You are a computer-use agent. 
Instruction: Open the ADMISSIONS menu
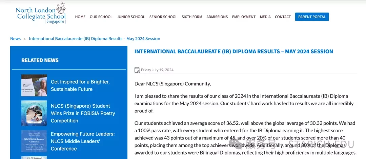click(x=217, y=17)
